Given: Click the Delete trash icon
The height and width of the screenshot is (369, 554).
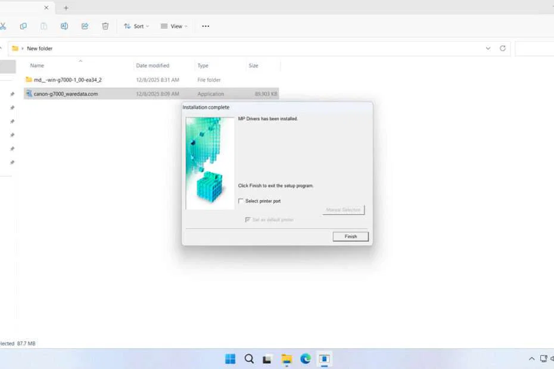Looking at the screenshot, I should tap(105, 26).
